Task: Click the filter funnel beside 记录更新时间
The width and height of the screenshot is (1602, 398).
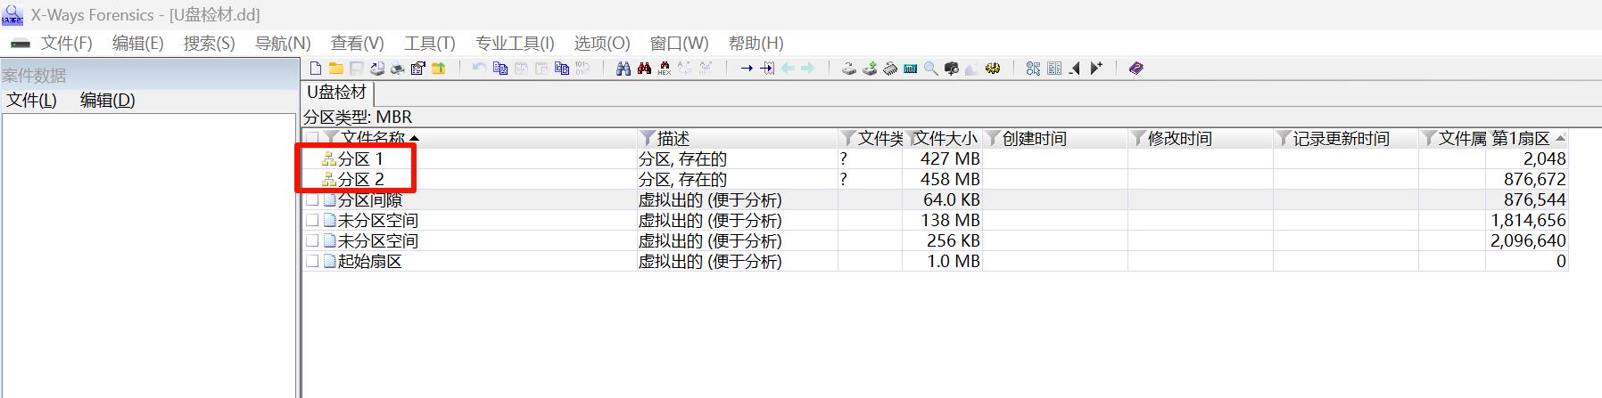Action: [x=1284, y=138]
